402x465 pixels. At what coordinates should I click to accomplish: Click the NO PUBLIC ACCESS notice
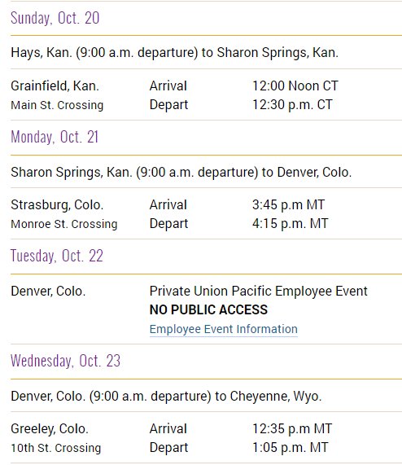point(208,310)
